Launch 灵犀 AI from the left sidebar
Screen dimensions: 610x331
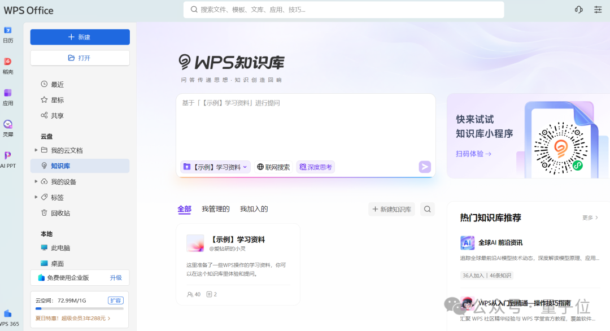(8, 127)
